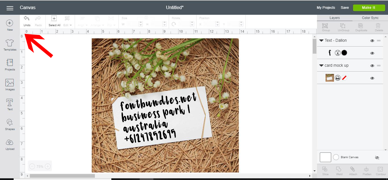Click the print icon on card layer
The height and width of the screenshot is (180, 388).
pyautogui.click(x=337, y=78)
